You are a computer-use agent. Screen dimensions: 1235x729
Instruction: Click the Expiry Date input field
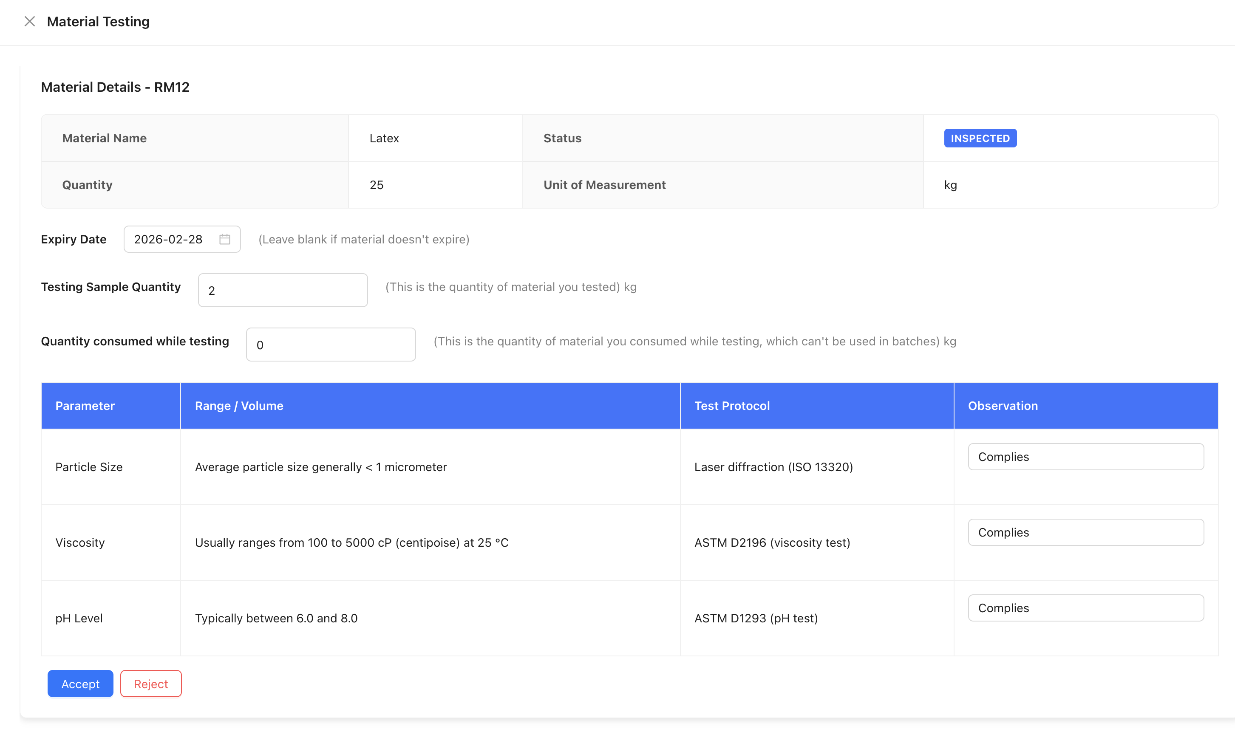point(170,239)
